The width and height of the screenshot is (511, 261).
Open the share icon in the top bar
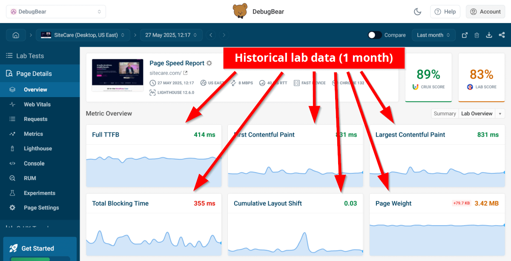tap(501, 35)
